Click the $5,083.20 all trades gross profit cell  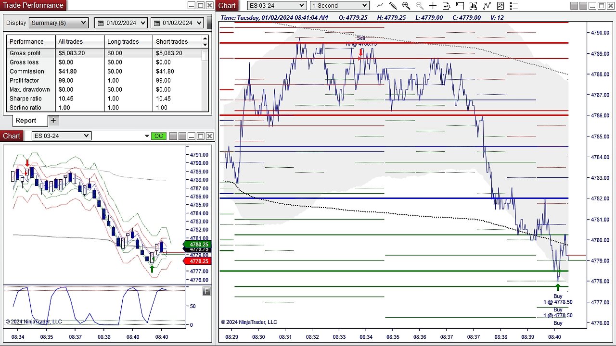click(x=73, y=53)
